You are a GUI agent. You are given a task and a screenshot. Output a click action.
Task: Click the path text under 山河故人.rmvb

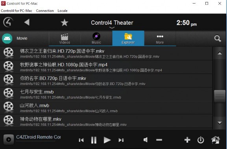pos(69,111)
